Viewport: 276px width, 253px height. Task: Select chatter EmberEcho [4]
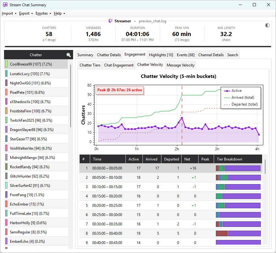[36, 241]
